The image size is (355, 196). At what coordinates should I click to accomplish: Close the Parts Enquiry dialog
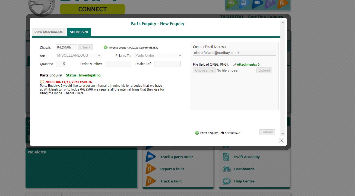pos(281,140)
